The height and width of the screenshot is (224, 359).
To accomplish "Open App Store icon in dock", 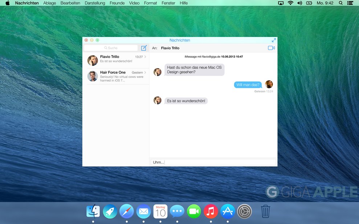I will [228, 211].
